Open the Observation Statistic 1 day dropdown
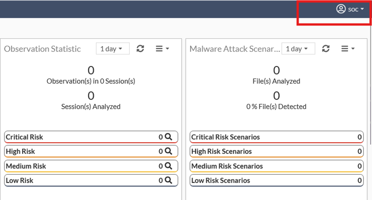 (x=113, y=48)
